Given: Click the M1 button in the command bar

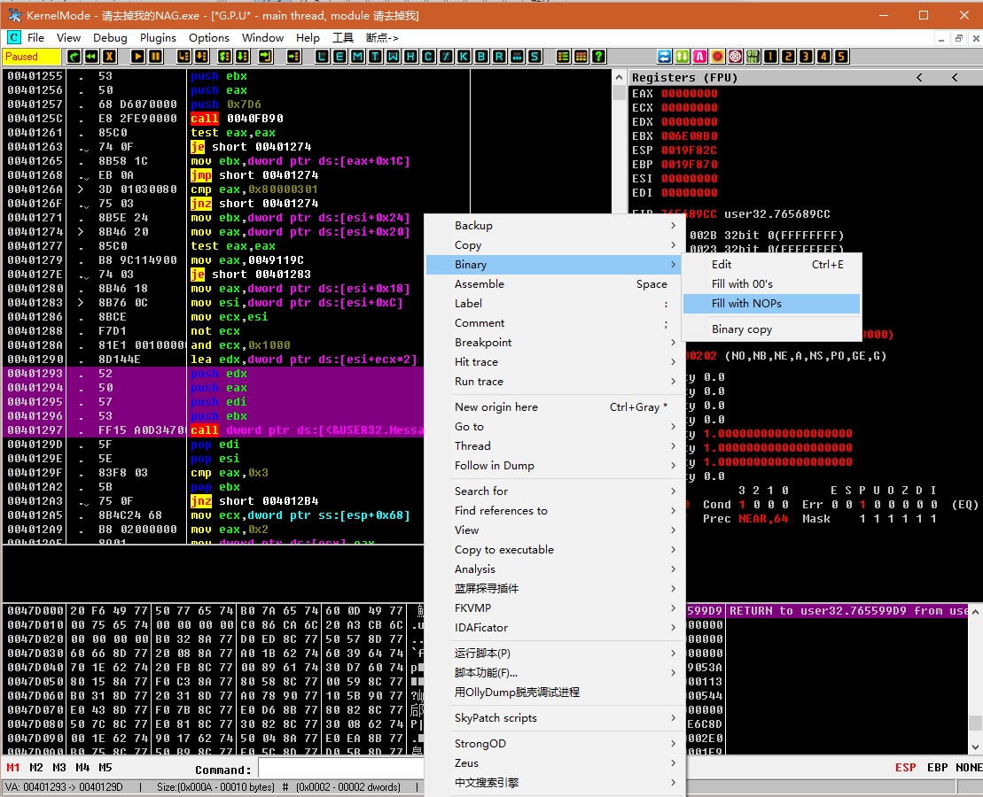Looking at the screenshot, I should [13, 768].
